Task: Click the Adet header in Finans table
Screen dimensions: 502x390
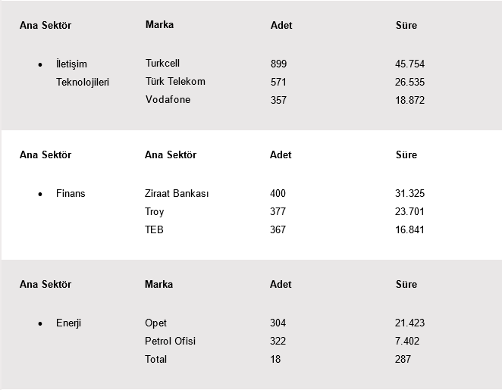Action: 281,154
